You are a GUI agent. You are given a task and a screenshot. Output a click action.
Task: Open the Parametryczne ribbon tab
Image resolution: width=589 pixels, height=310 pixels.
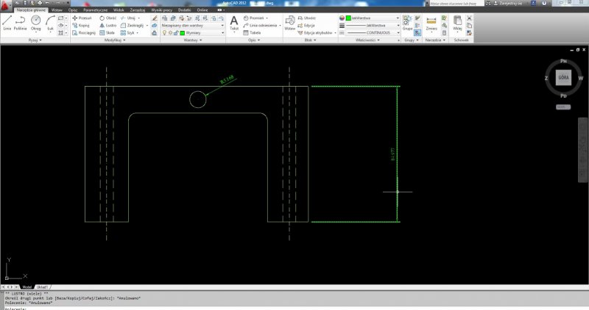tap(96, 10)
